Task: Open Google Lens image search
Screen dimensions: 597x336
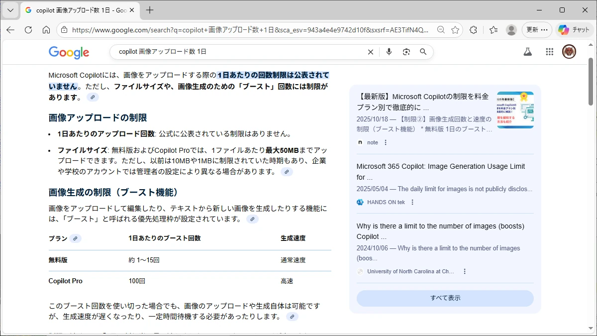Action: [406, 52]
